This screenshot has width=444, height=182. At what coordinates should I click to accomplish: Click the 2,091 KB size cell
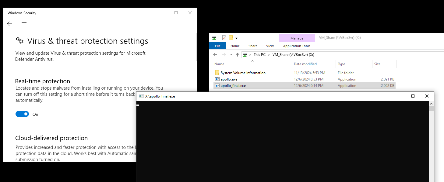387,79
